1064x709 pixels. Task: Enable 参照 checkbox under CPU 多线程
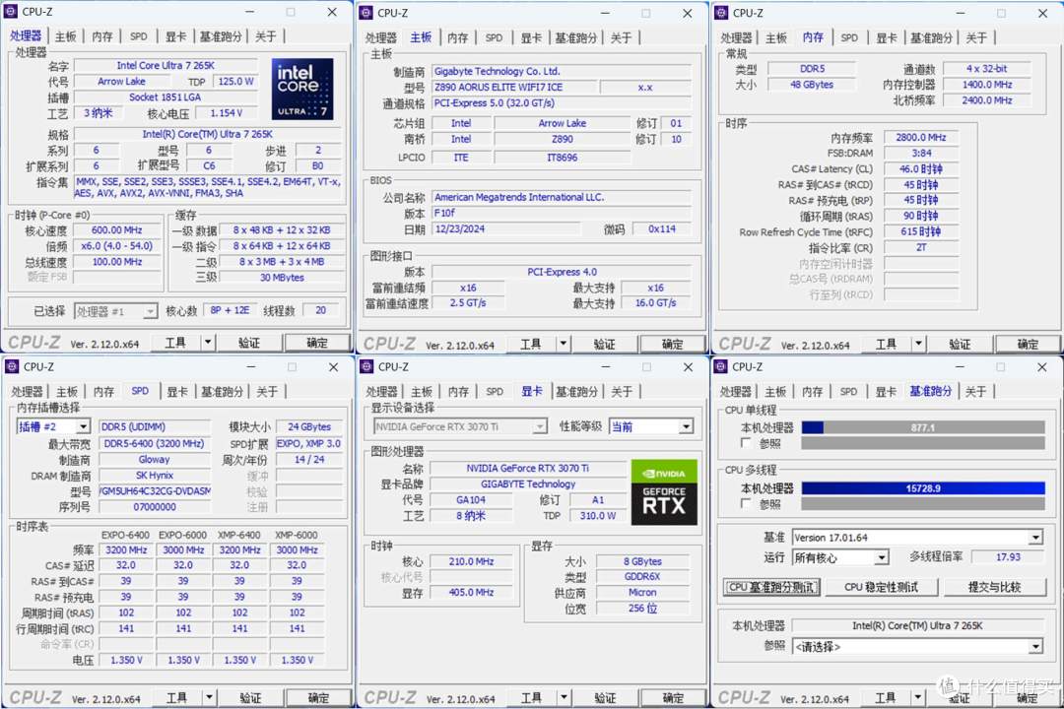746,503
